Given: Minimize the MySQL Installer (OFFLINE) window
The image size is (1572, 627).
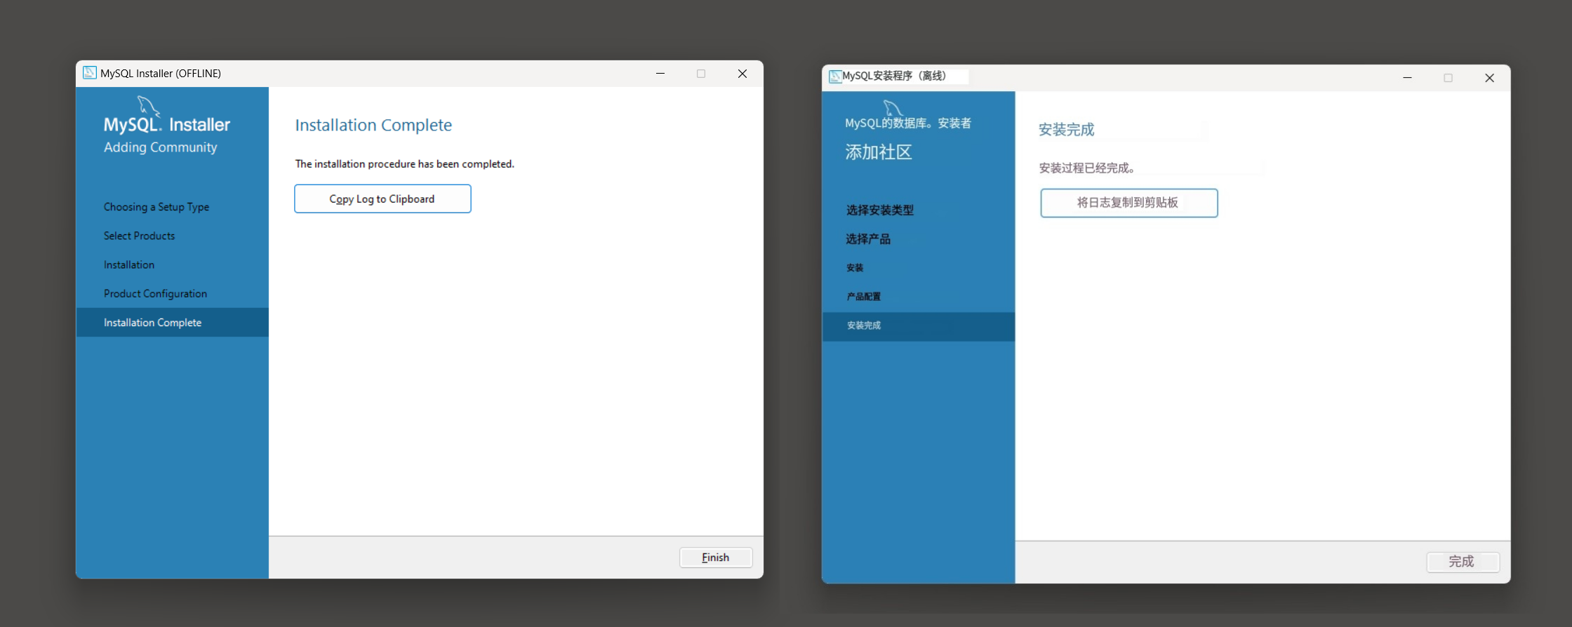Looking at the screenshot, I should pos(660,74).
